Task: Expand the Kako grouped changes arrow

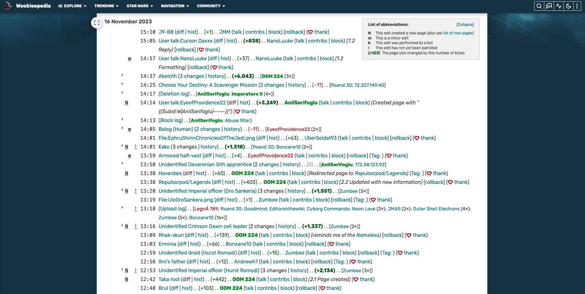Action: 122,146
